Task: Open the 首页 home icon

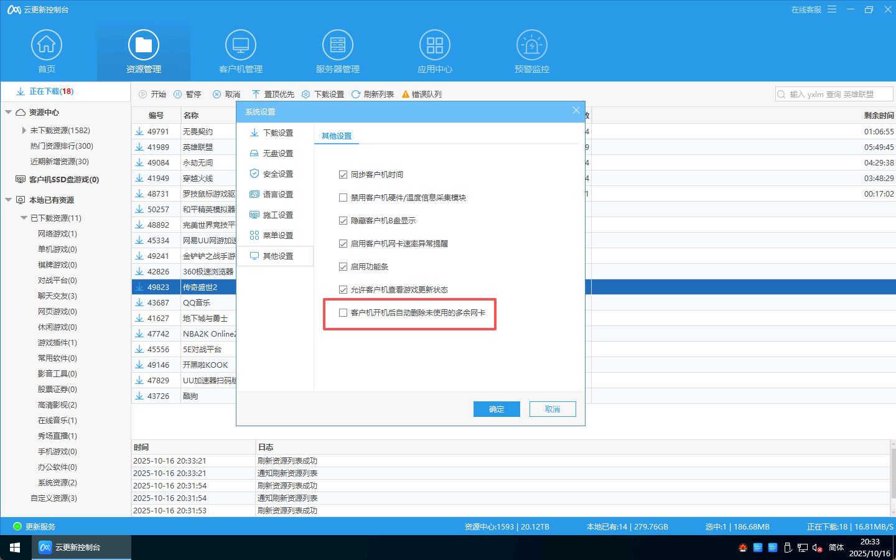Action: 46,50
